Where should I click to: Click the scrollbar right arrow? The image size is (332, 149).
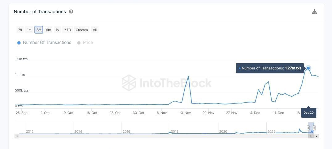pos(317,136)
